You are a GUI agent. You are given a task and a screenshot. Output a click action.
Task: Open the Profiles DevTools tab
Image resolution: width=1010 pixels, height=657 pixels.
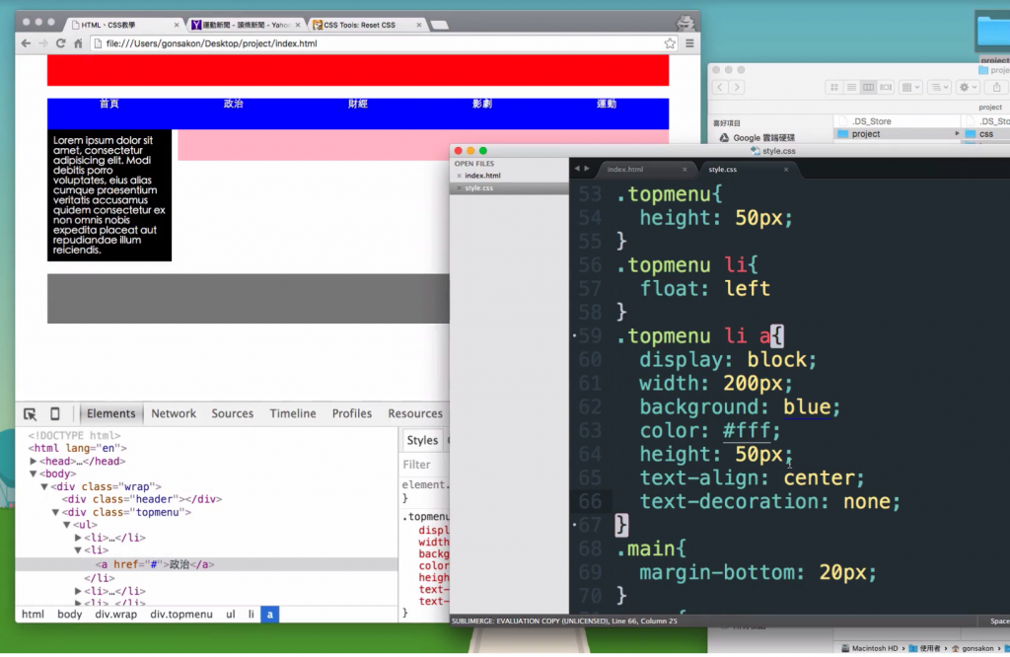352,413
